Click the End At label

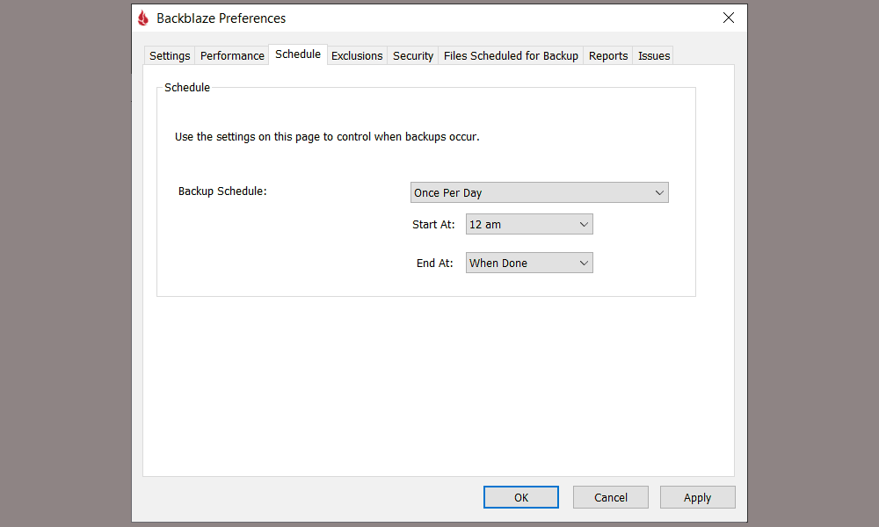point(434,263)
